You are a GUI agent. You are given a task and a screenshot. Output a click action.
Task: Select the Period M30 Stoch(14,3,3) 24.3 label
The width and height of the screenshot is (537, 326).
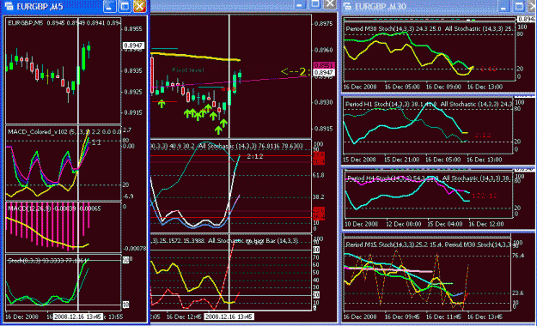[394, 28]
